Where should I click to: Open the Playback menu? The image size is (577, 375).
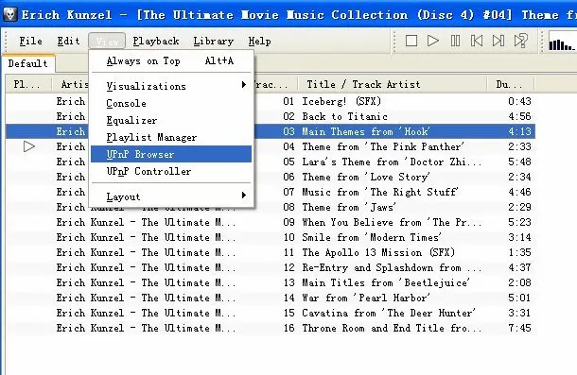[x=156, y=41]
